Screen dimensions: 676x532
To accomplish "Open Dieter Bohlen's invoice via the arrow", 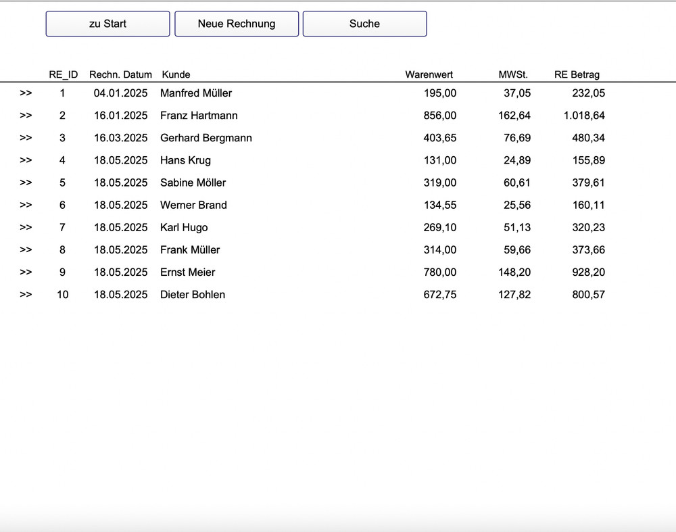I will [26, 294].
